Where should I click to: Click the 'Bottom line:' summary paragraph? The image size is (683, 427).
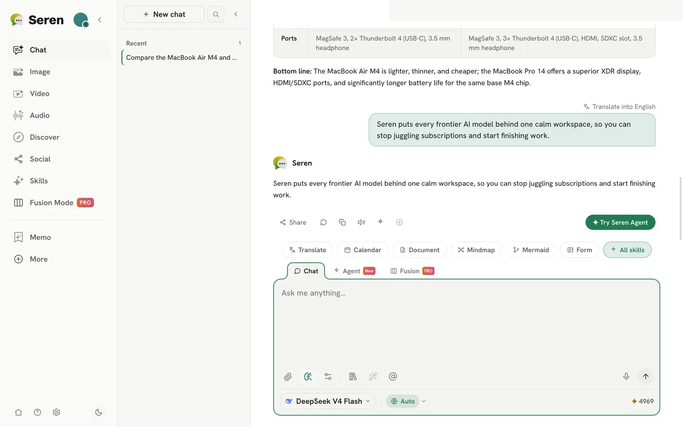point(464,77)
